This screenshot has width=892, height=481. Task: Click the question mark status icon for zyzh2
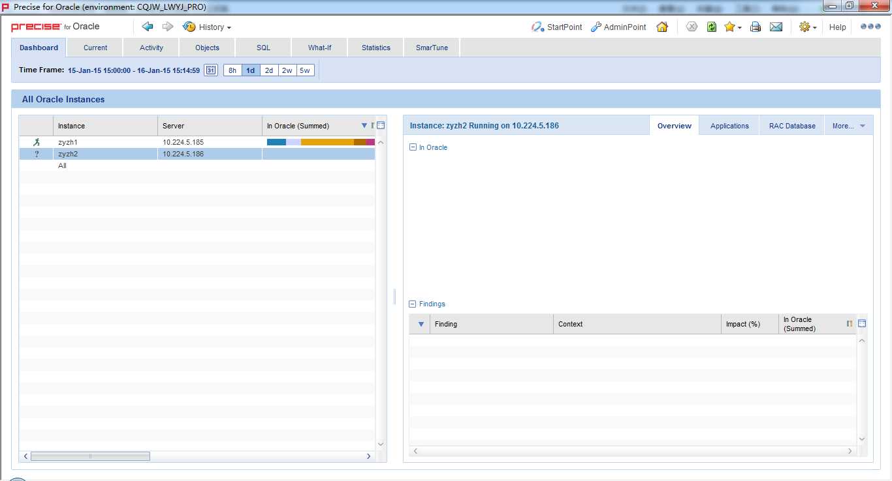click(37, 154)
